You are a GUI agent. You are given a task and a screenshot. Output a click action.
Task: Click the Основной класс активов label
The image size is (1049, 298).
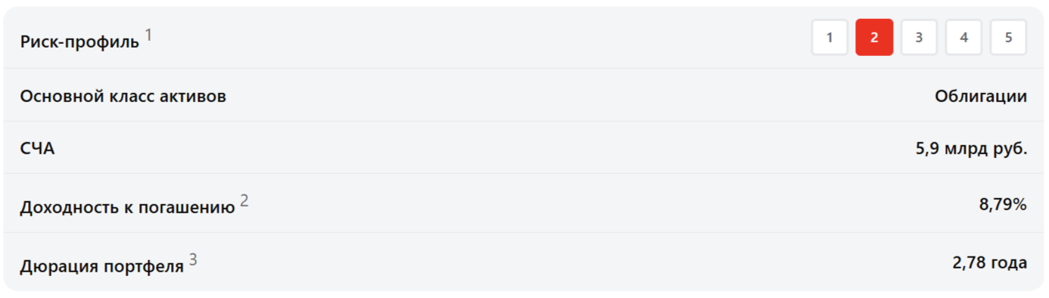(x=123, y=97)
